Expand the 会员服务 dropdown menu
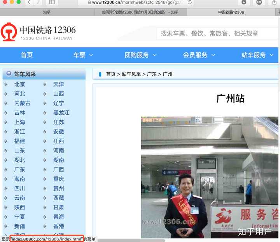The width and height of the screenshot is (280, 242). 199,55
